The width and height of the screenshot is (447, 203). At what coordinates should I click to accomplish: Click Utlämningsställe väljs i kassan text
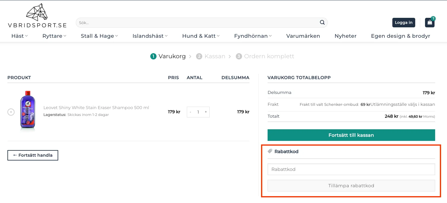tap(403, 105)
